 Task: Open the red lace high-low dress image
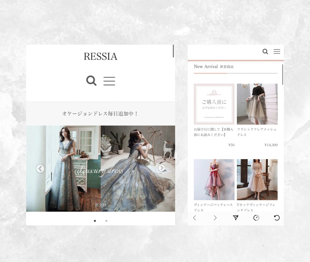[214, 180]
